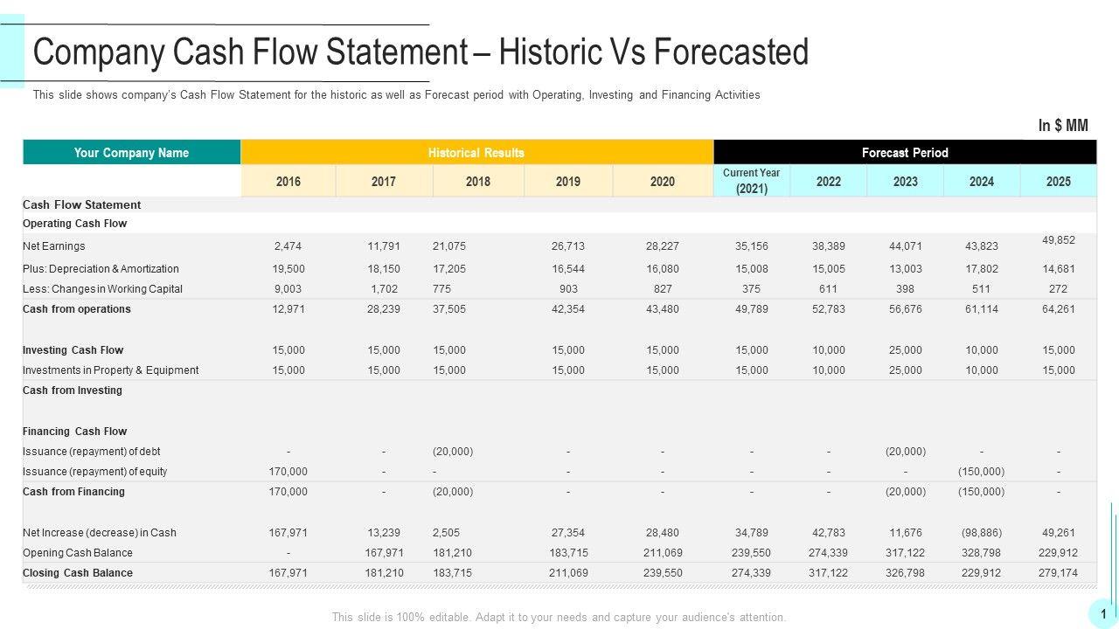The image size is (1119, 629).
Task: Click the slide number 1 badge
Action: point(1103,614)
